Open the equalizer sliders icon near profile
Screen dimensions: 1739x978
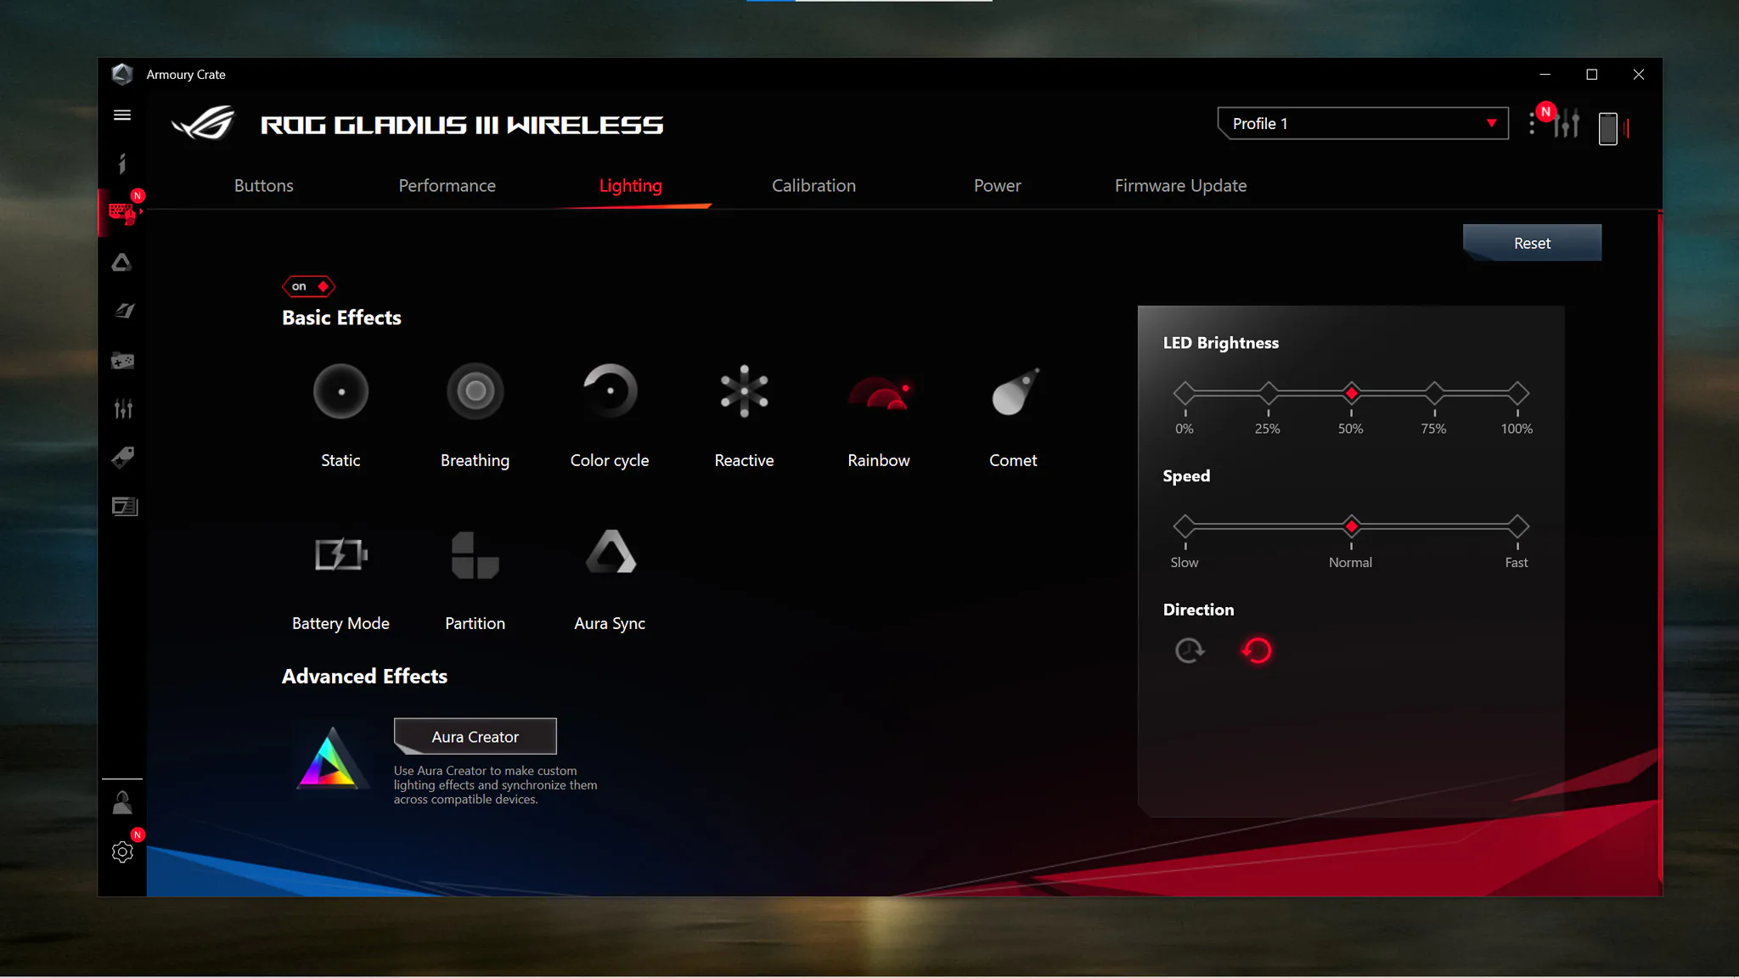tap(1567, 124)
